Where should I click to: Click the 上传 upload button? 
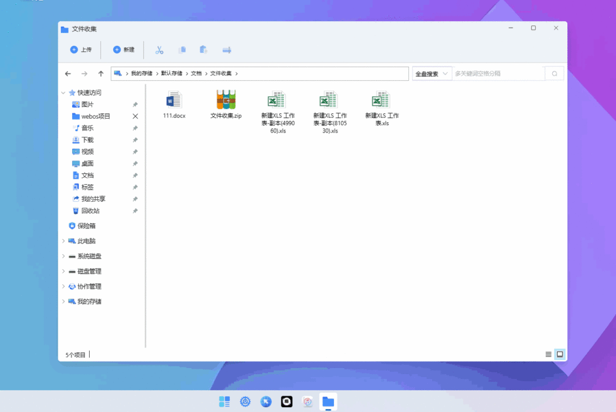pos(81,49)
